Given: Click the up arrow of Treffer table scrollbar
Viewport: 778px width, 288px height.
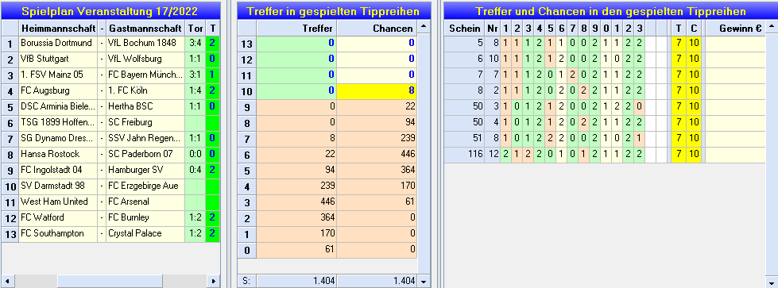Looking at the screenshot, I should click(x=424, y=26).
